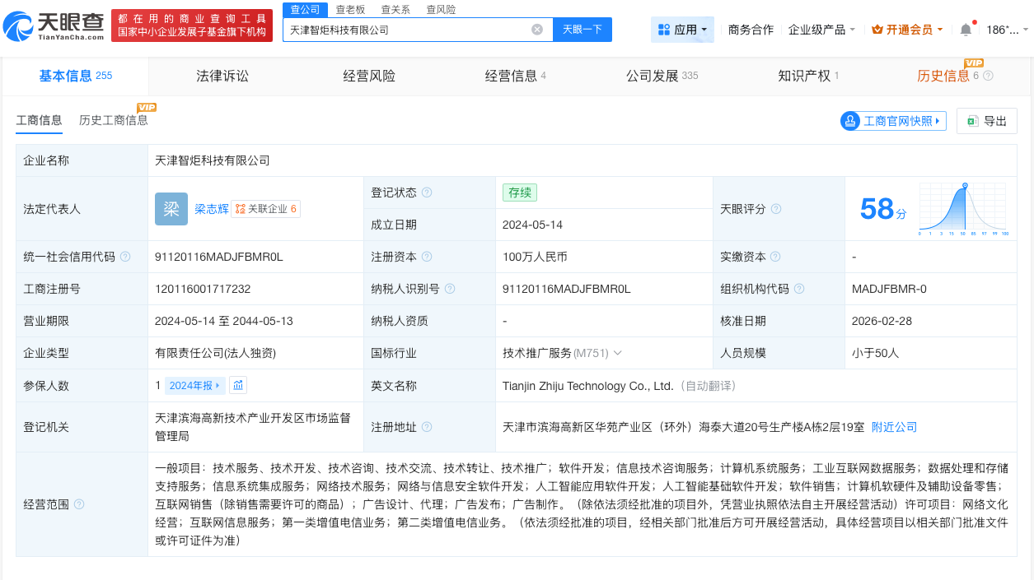Clear the search box text

537,30
